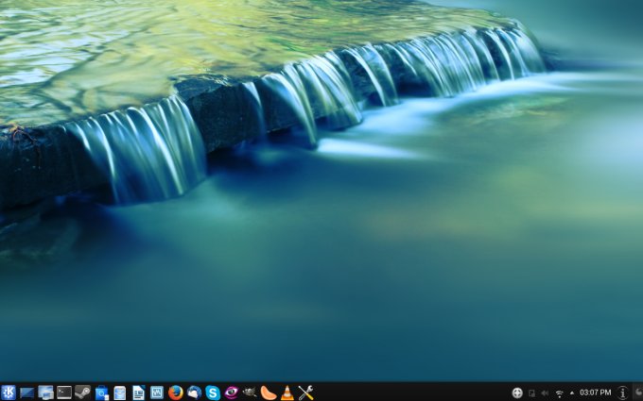This screenshot has height=401, width=643.
Task: Open the Thunderbird mail client
Action: [194, 393]
